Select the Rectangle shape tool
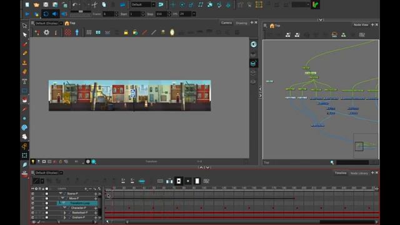 click(x=24, y=91)
